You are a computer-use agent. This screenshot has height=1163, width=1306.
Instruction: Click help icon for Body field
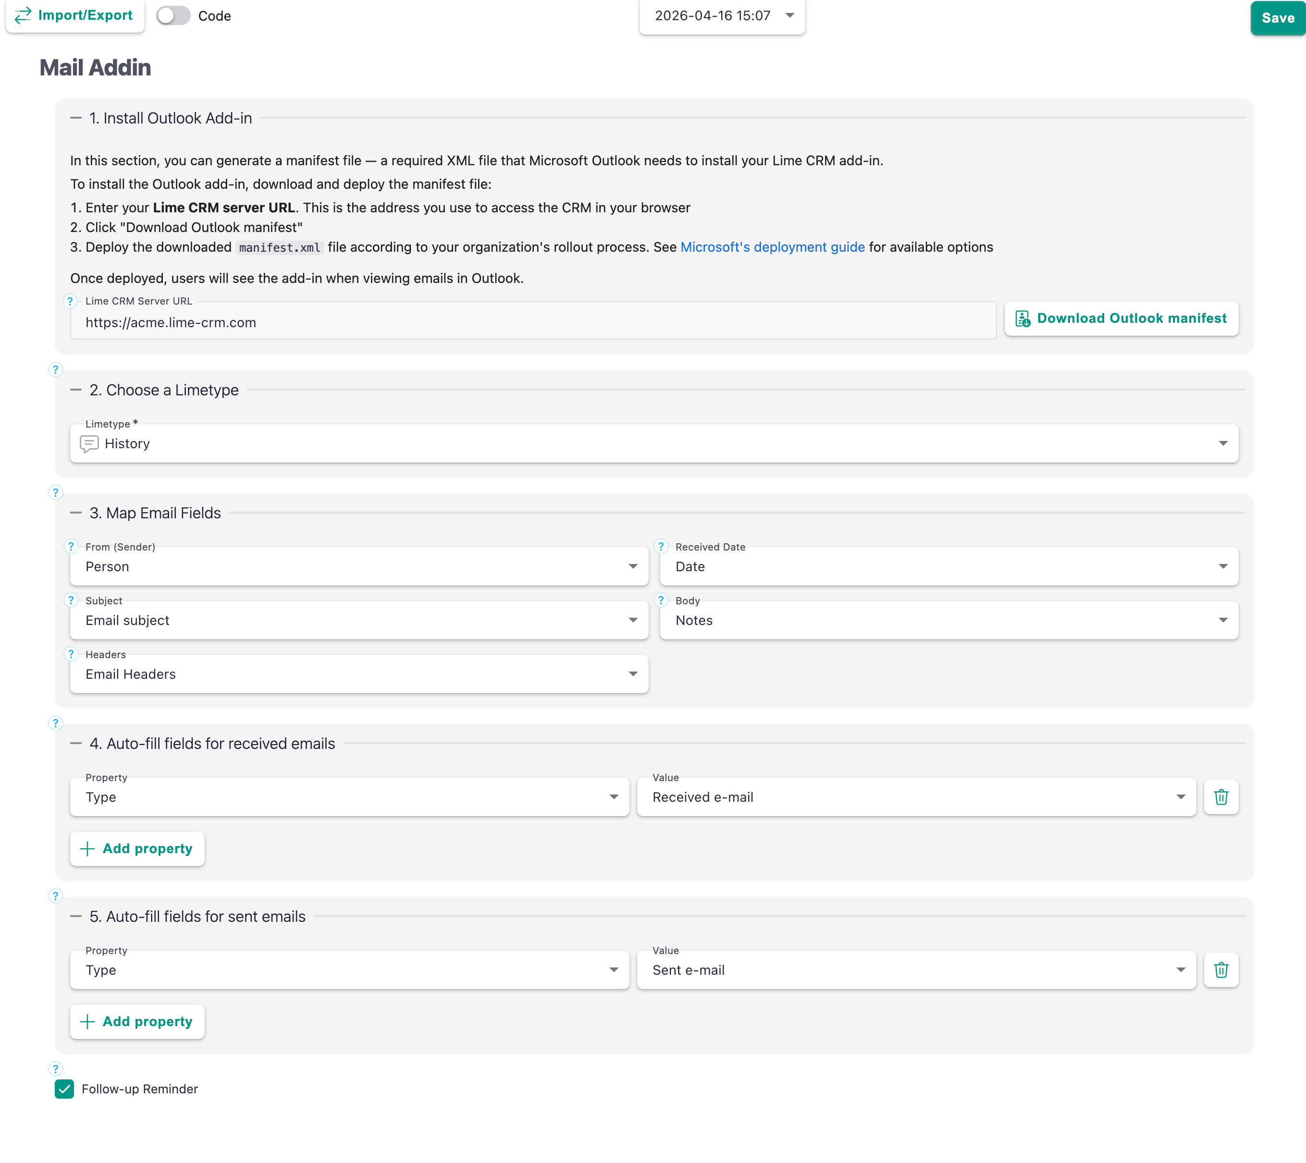pos(661,600)
